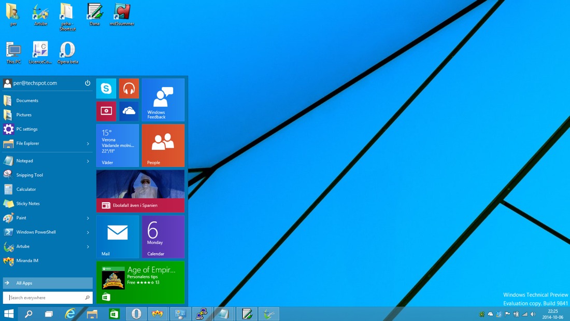
Task: Click the All Apps button
Action: coord(48,283)
